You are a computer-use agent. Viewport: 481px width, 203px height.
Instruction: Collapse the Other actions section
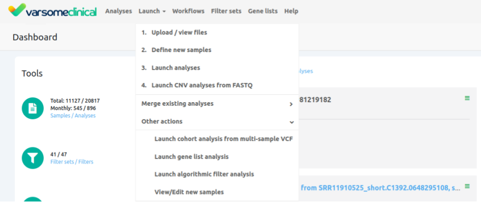pyautogui.click(x=217, y=121)
